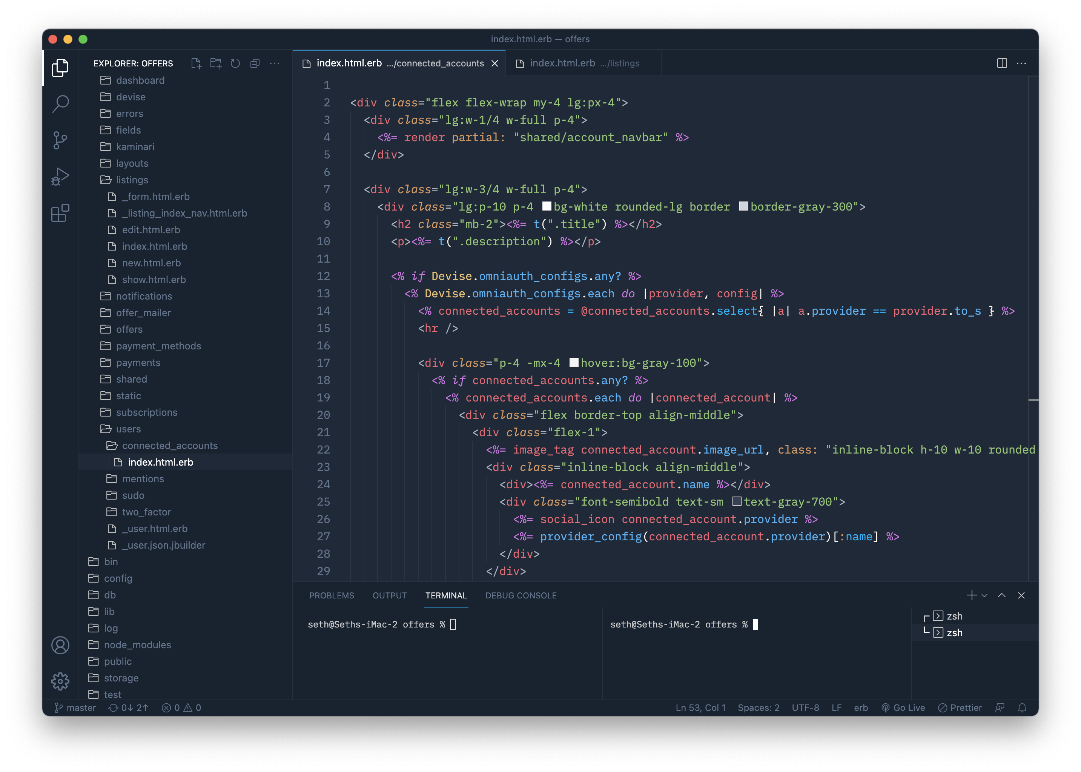Viewport: 1081px width, 772px height.
Task: Open the Extensions view
Action: click(x=60, y=213)
